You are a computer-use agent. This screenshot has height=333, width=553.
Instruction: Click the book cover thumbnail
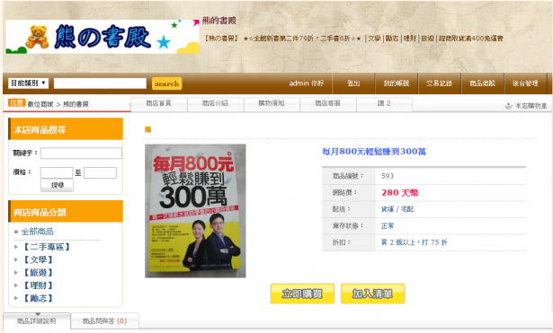click(x=195, y=211)
